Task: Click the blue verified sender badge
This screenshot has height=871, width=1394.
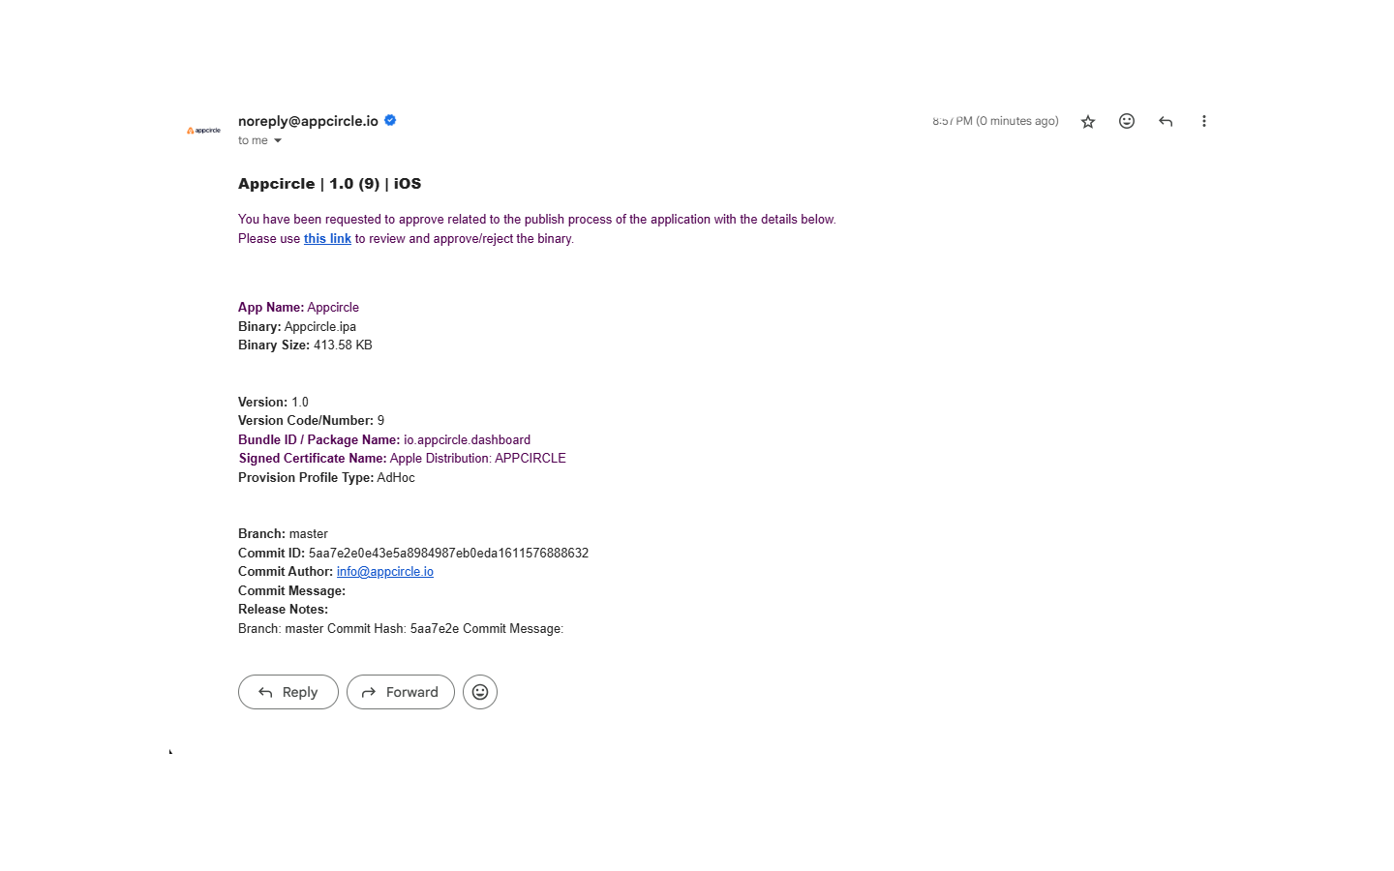Action: pos(390,120)
